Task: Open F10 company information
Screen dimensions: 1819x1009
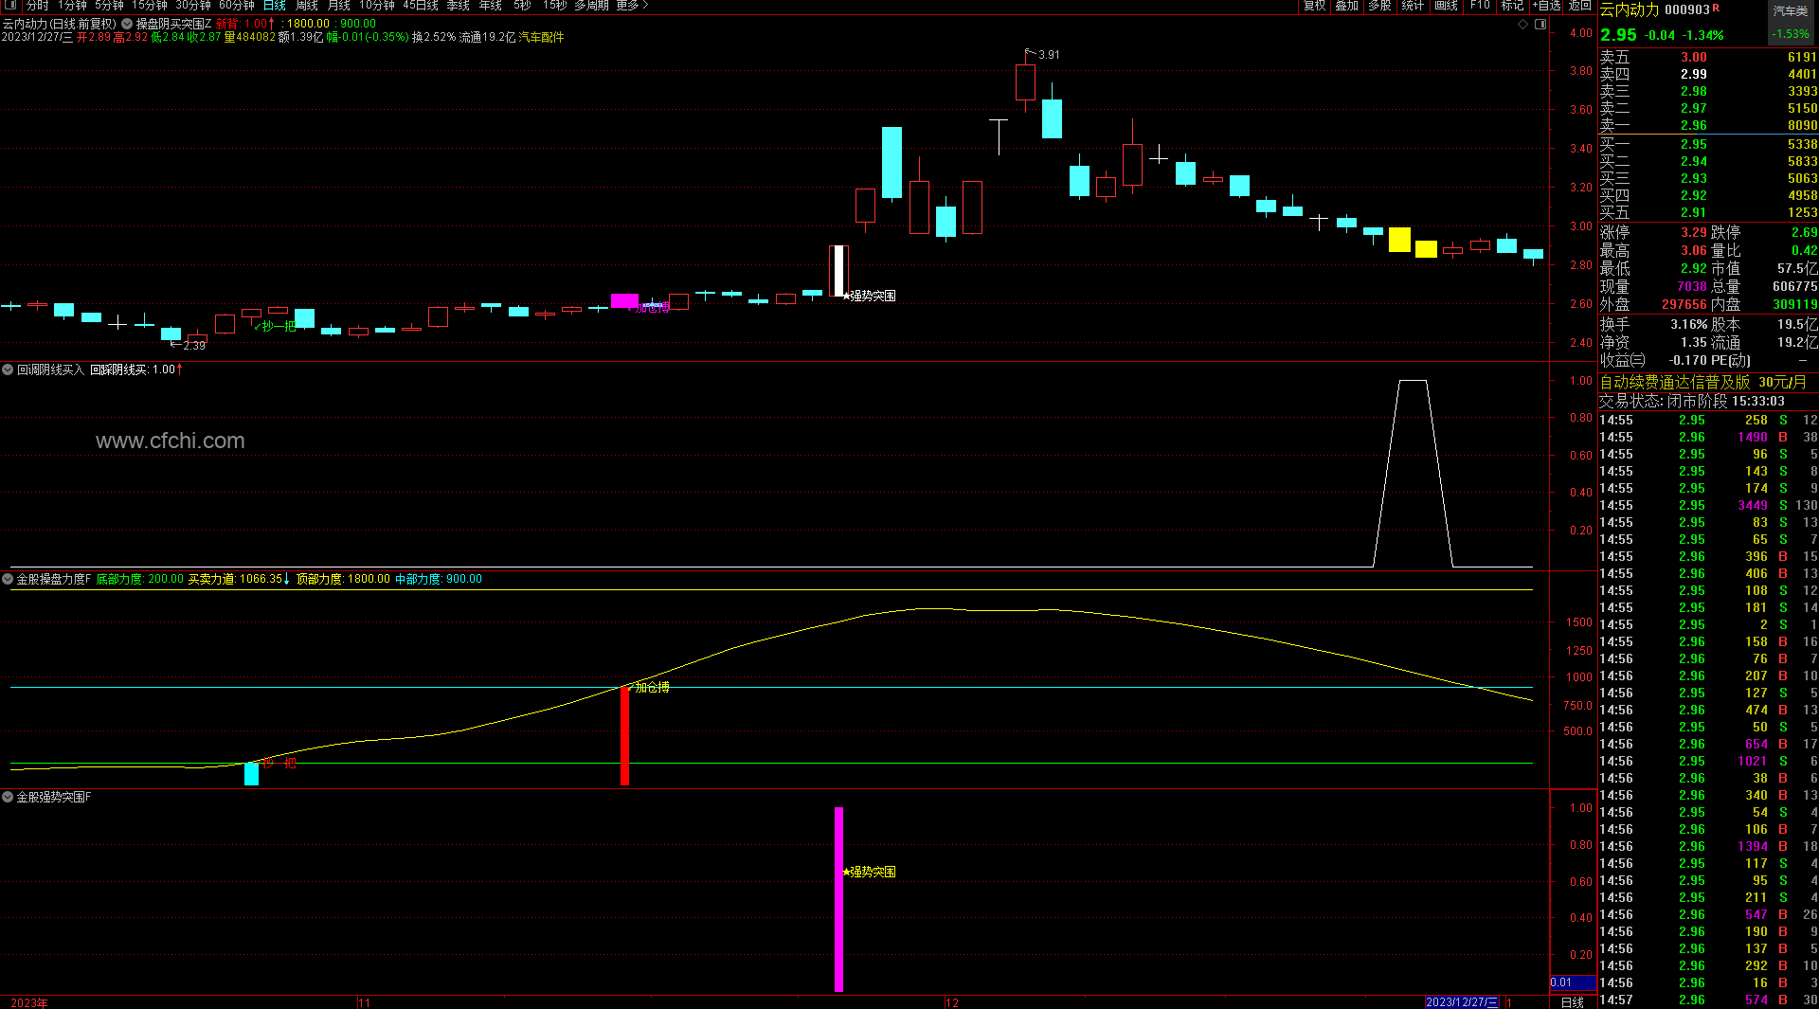Action: tap(1480, 6)
